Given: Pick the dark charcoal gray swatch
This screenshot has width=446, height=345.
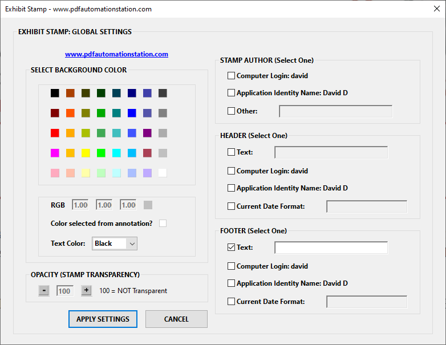Looking at the screenshot, I should (x=163, y=93).
